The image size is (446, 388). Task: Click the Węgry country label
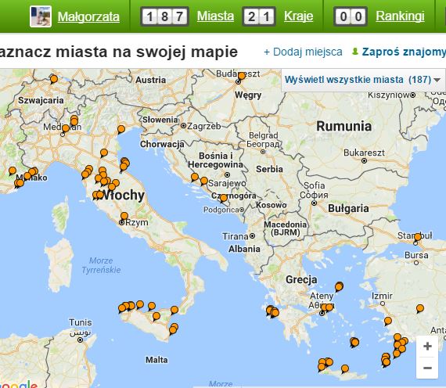click(248, 95)
